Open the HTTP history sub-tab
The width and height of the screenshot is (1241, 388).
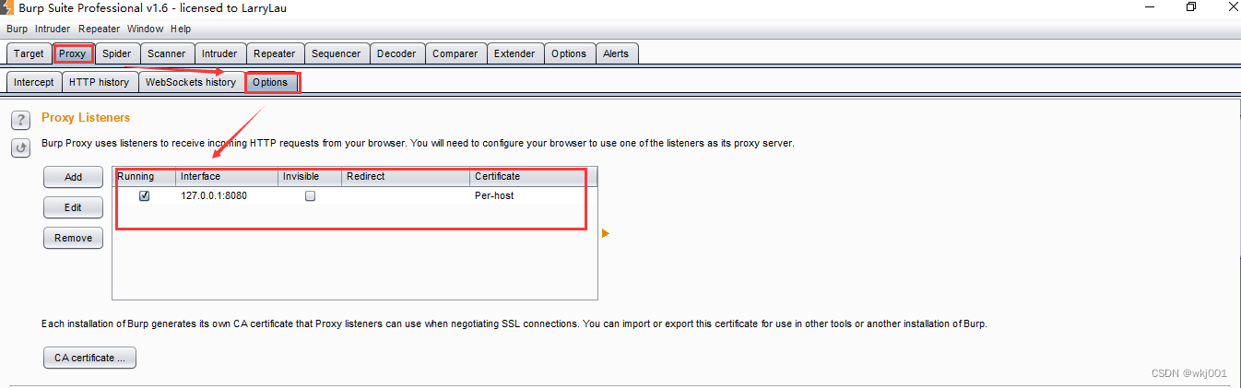coord(100,82)
